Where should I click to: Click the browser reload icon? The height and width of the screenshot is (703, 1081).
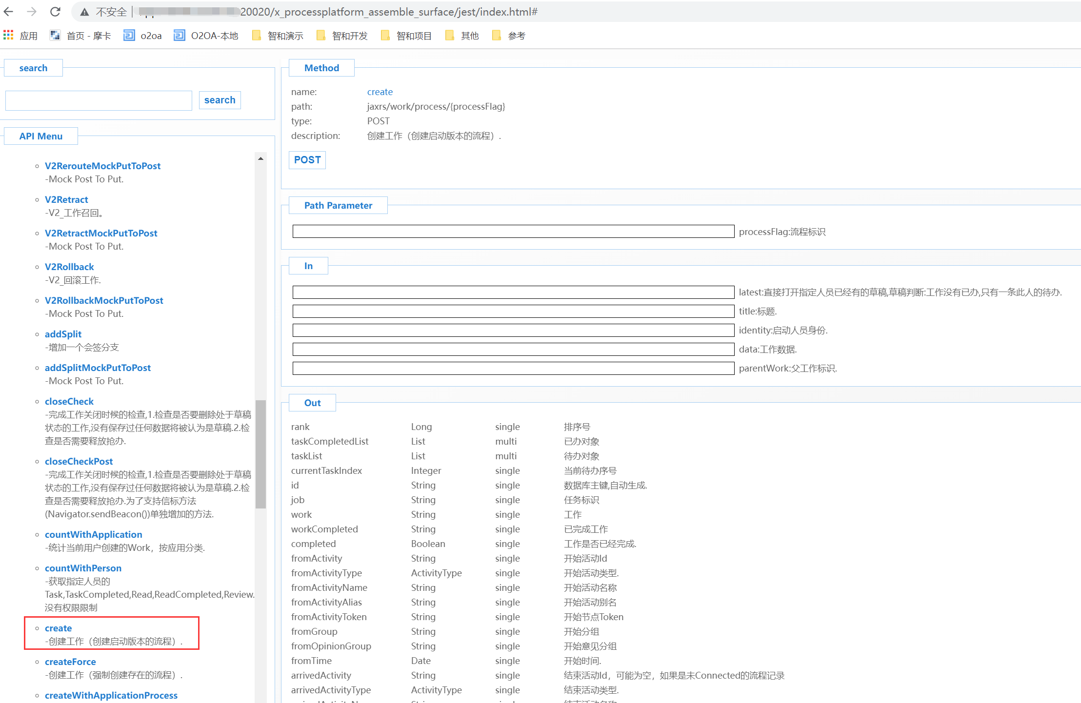tap(55, 12)
